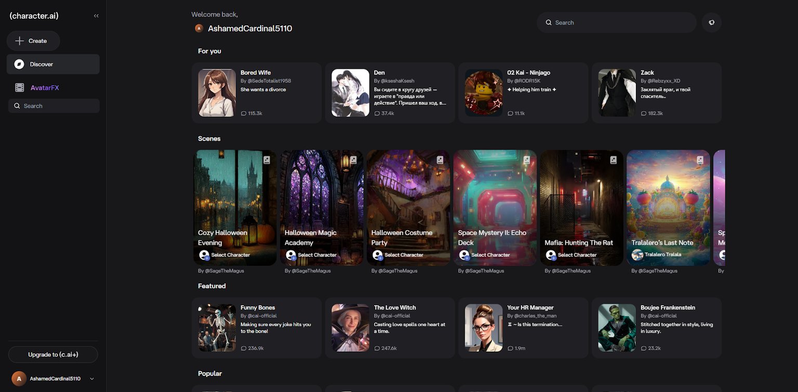This screenshot has height=392, width=798.
Task: Click Upgrade to (c.ai+) button
Action: tap(53, 355)
